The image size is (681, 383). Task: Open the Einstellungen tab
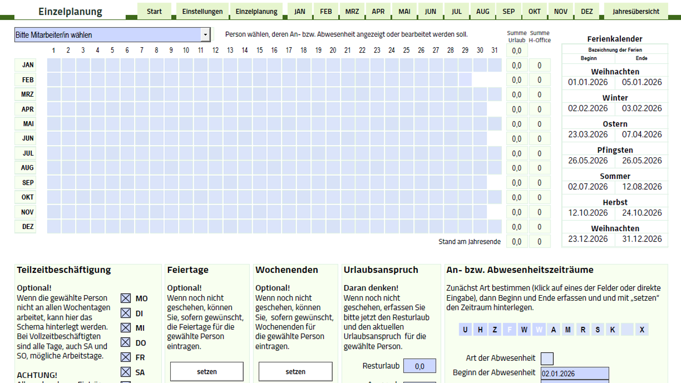(x=202, y=12)
